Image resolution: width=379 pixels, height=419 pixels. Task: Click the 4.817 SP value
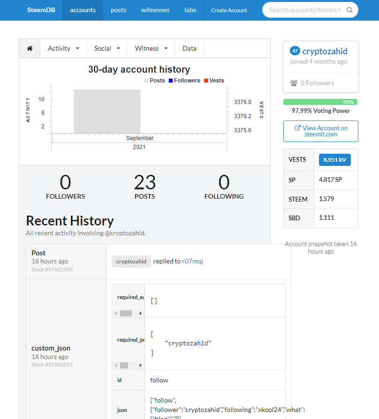(330, 180)
